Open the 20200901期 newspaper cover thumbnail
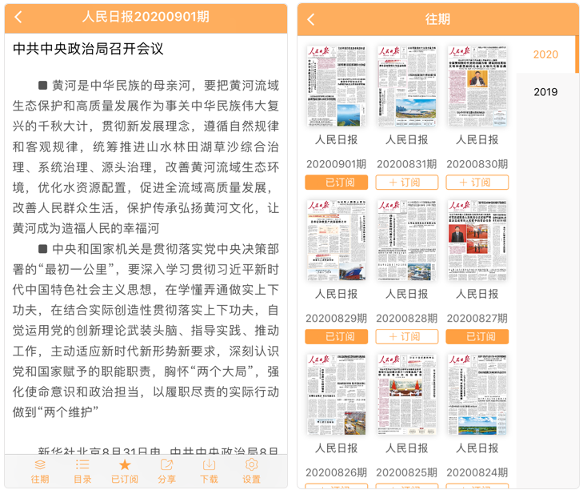The width and height of the screenshot is (583, 494). coord(336,86)
